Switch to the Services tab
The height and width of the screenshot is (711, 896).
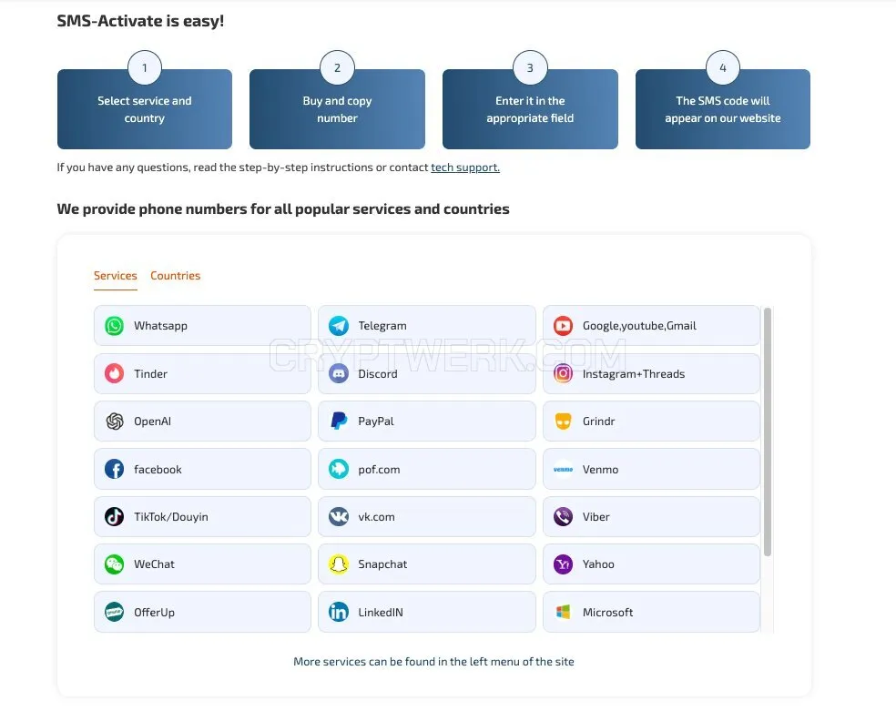pyautogui.click(x=116, y=276)
